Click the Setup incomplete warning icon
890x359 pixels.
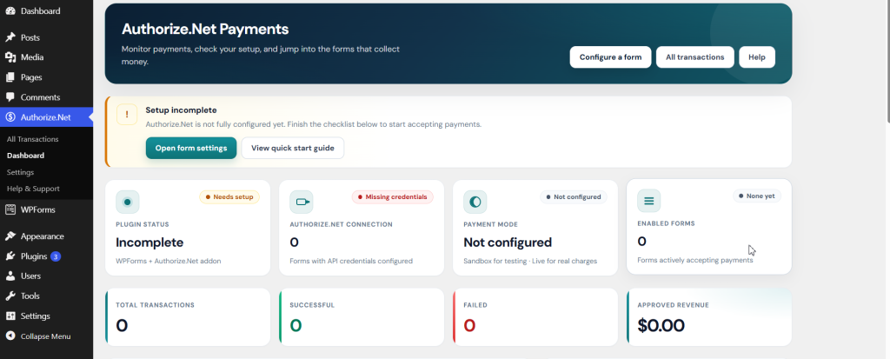127,114
